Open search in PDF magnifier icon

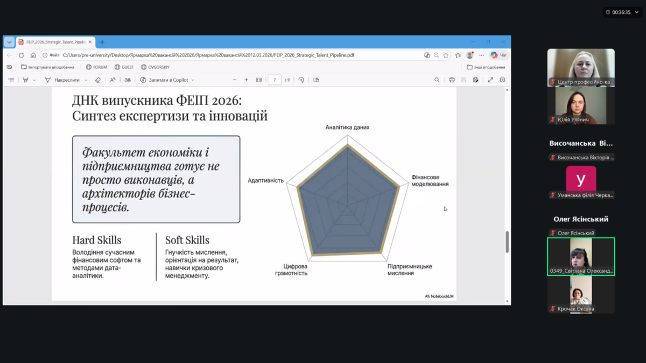tap(437, 80)
